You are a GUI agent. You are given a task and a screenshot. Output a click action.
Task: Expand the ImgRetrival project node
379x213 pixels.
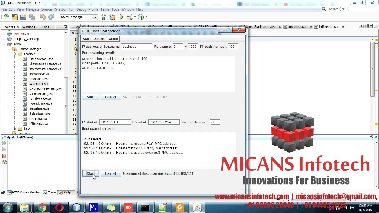[x=4, y=34]
